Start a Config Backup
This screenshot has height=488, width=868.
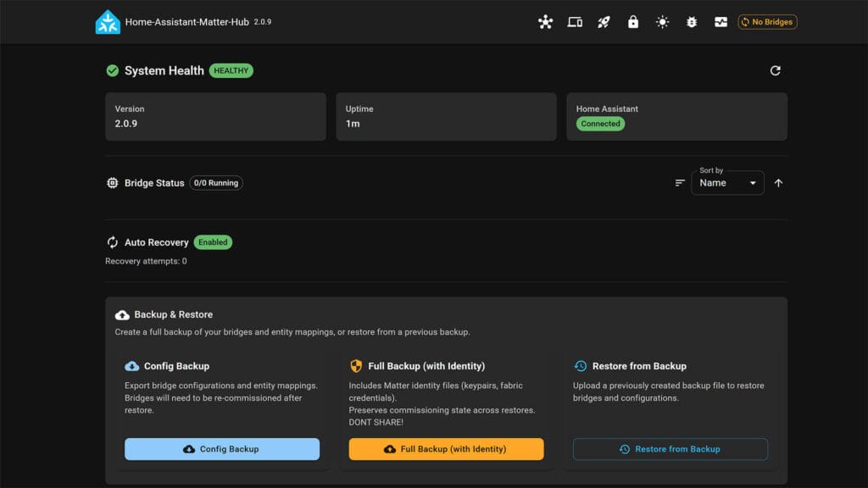tap(221, 449)
